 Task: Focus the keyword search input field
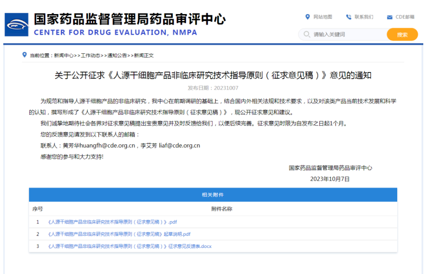348,34
